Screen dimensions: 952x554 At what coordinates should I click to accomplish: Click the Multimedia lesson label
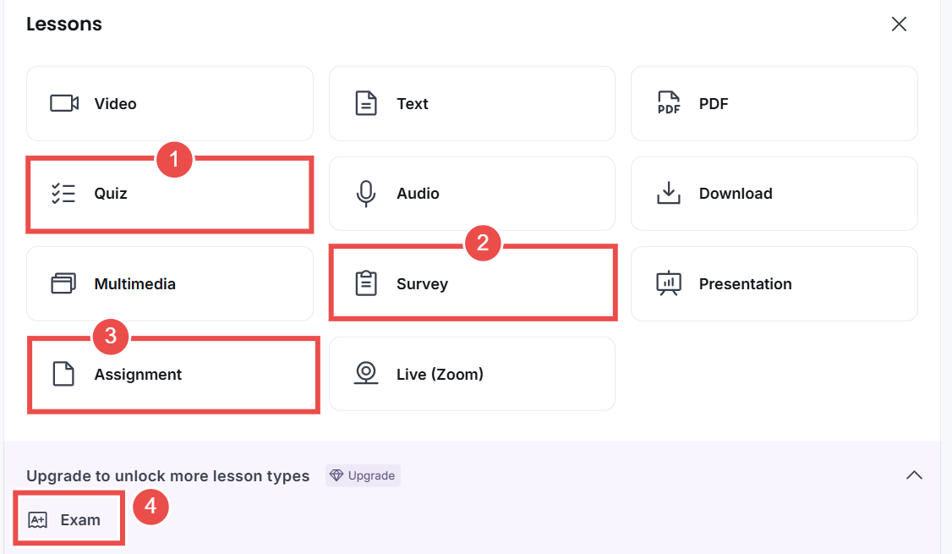[x=134, y=283]
